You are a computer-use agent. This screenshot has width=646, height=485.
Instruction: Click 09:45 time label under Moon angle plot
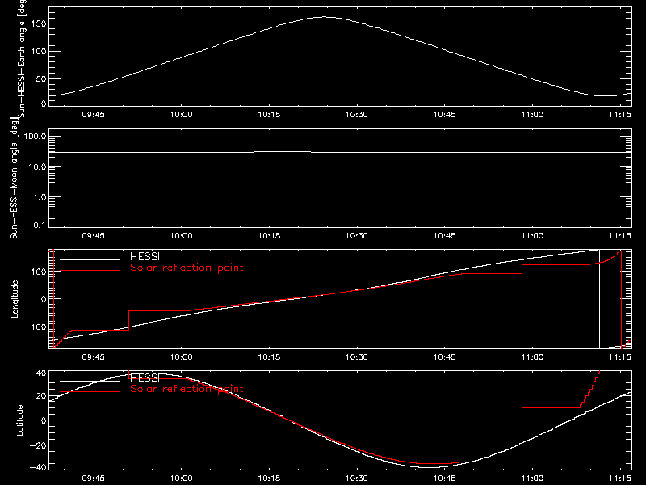coord(93,236)
